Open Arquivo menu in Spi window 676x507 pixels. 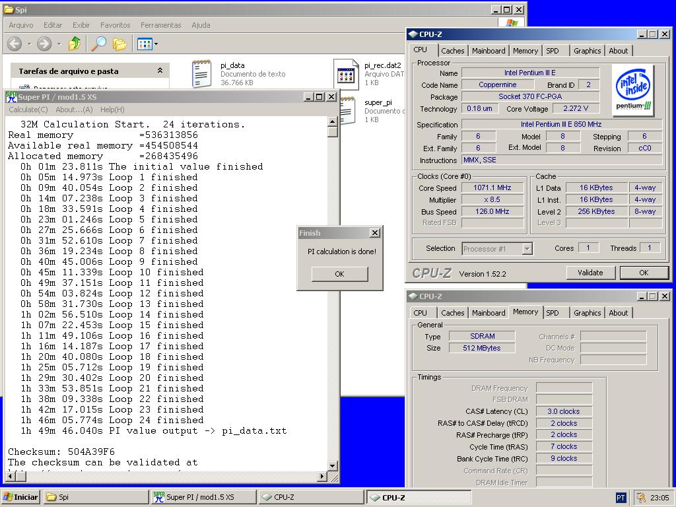[x=21, y=25]
